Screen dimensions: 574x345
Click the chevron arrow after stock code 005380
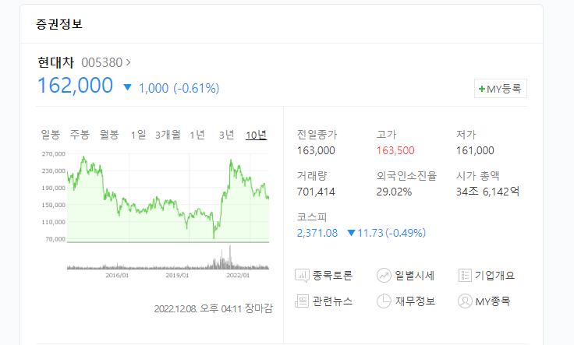pyautogui.click(x=128, y=62)
